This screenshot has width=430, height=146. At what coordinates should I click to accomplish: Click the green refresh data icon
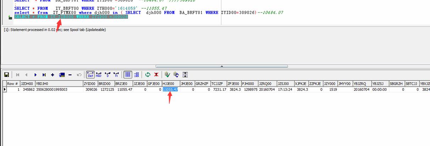[148, 75]
